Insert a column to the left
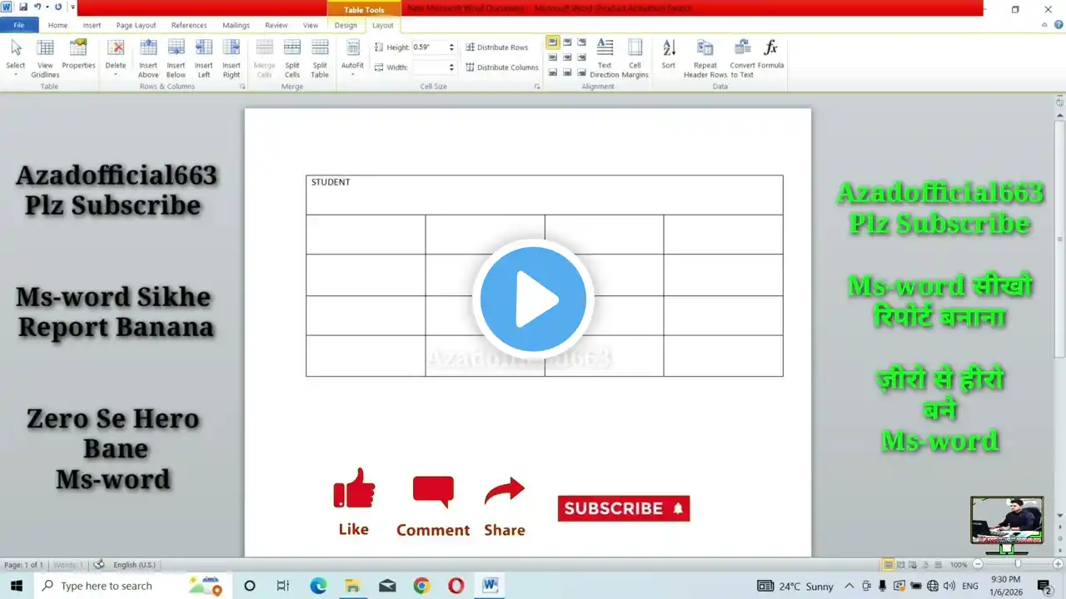 pyautogui.click(x=203, y=58)
